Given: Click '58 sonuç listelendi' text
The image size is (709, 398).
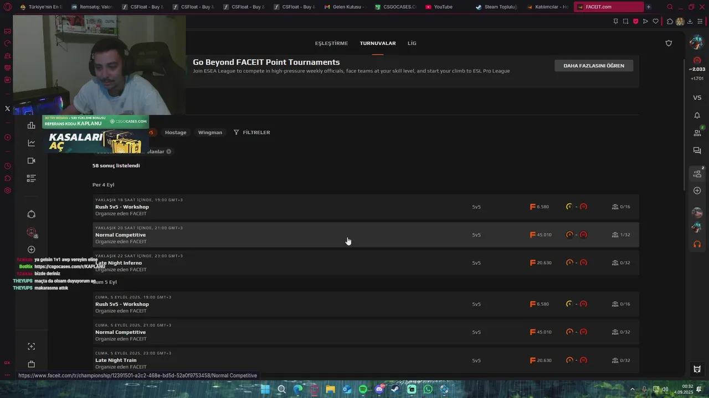Looking at the screenshot, I should (116, 165).
